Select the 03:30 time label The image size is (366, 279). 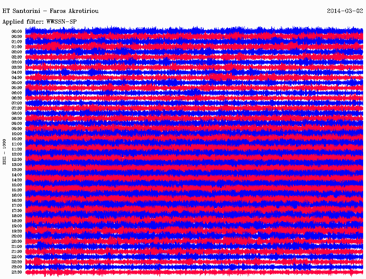(x=17, y=67)
